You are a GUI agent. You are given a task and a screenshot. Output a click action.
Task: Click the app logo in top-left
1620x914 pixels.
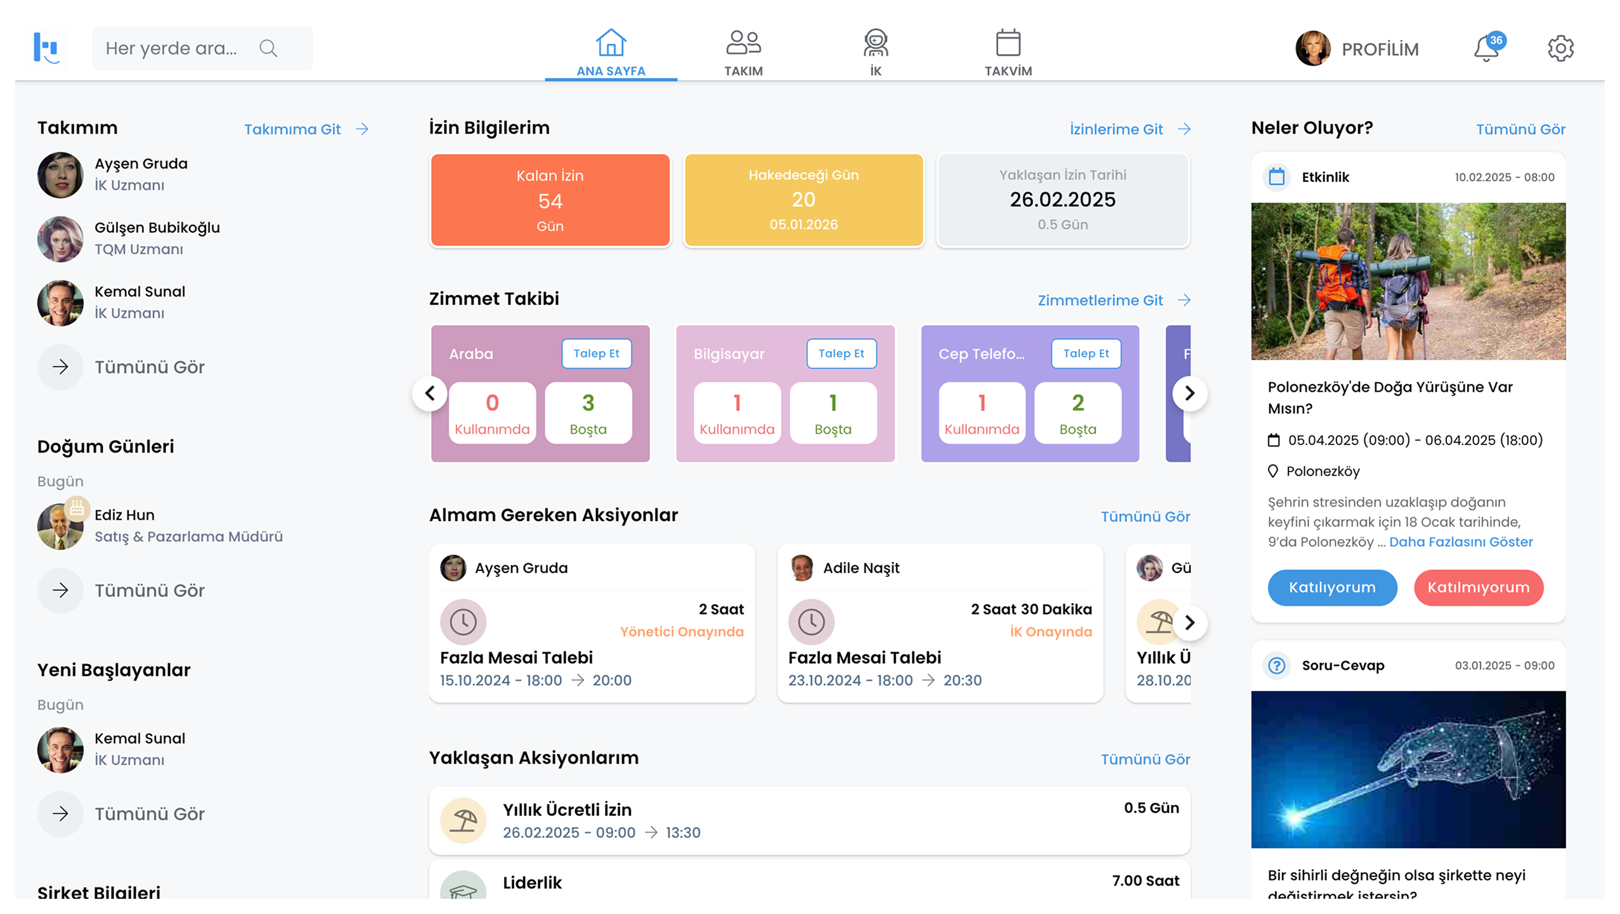click(x=46, y=48)
